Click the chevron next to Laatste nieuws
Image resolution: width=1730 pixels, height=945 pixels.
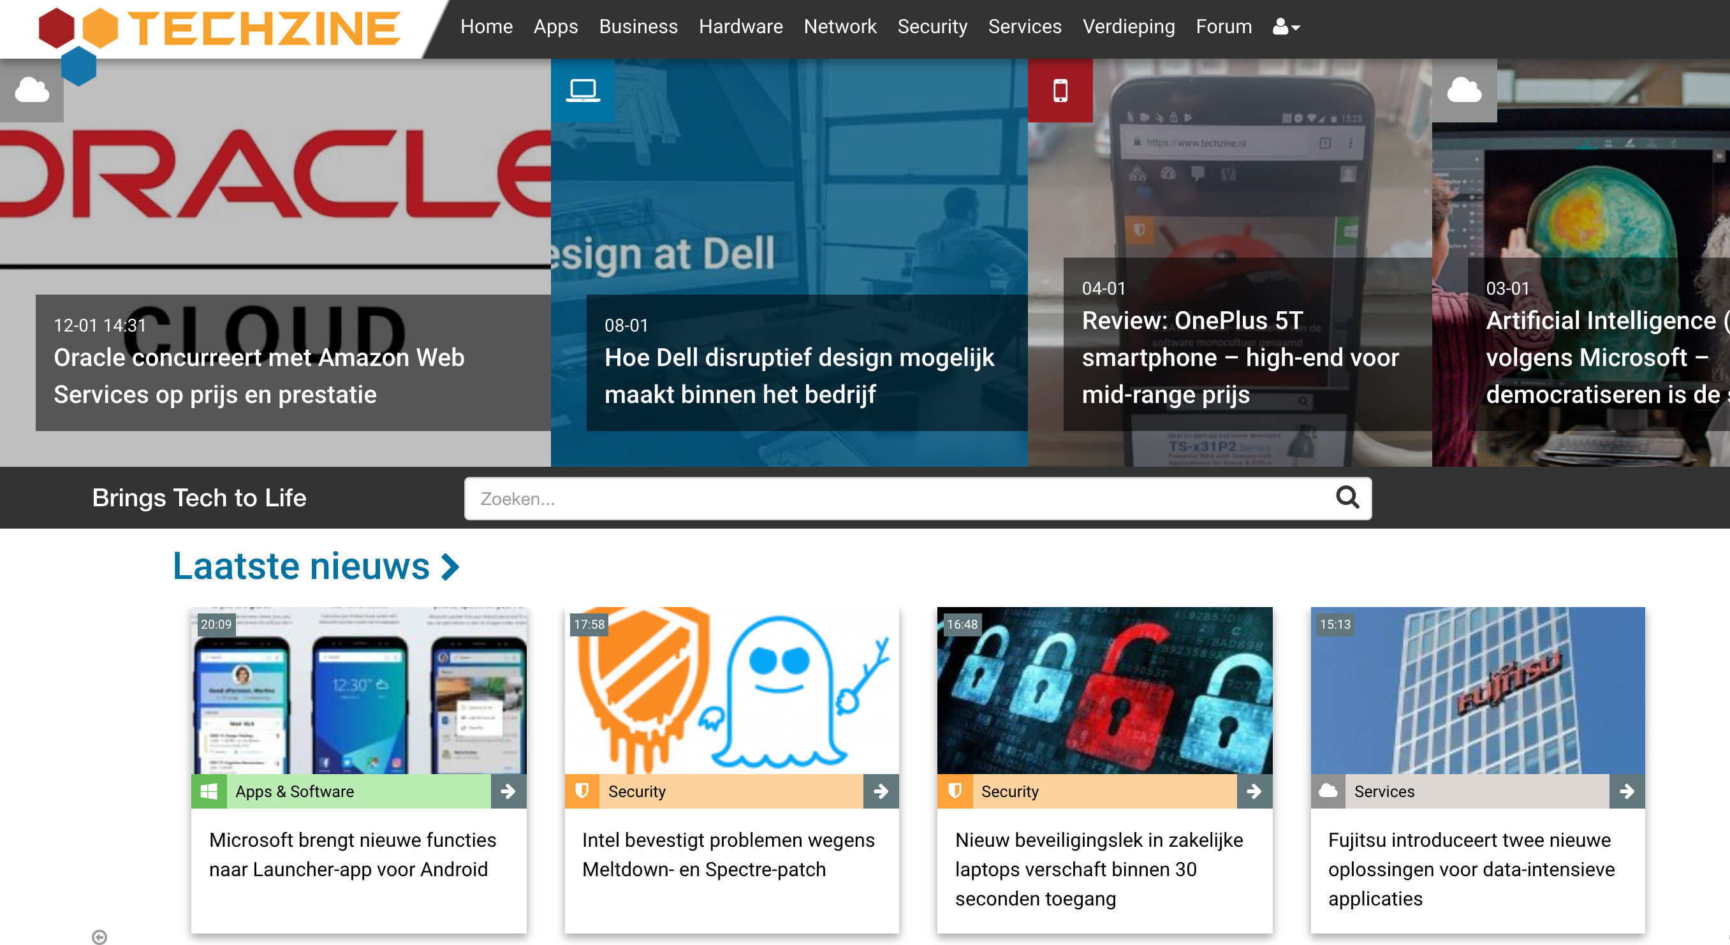pyautogui.click(x=451, y=567)
